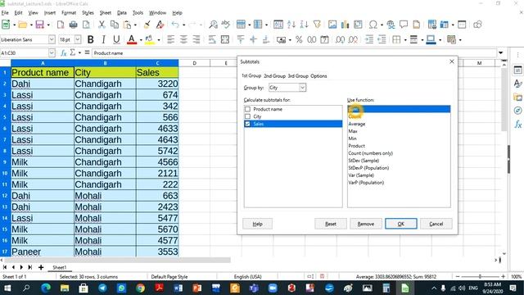The image size is (524, 295).
Task: Toggle Underline formatting
Action: pyautogui.click(x=116, y=40)
